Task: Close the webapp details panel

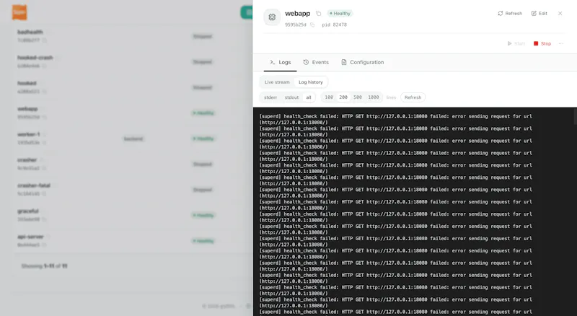Action: [560, 13]
